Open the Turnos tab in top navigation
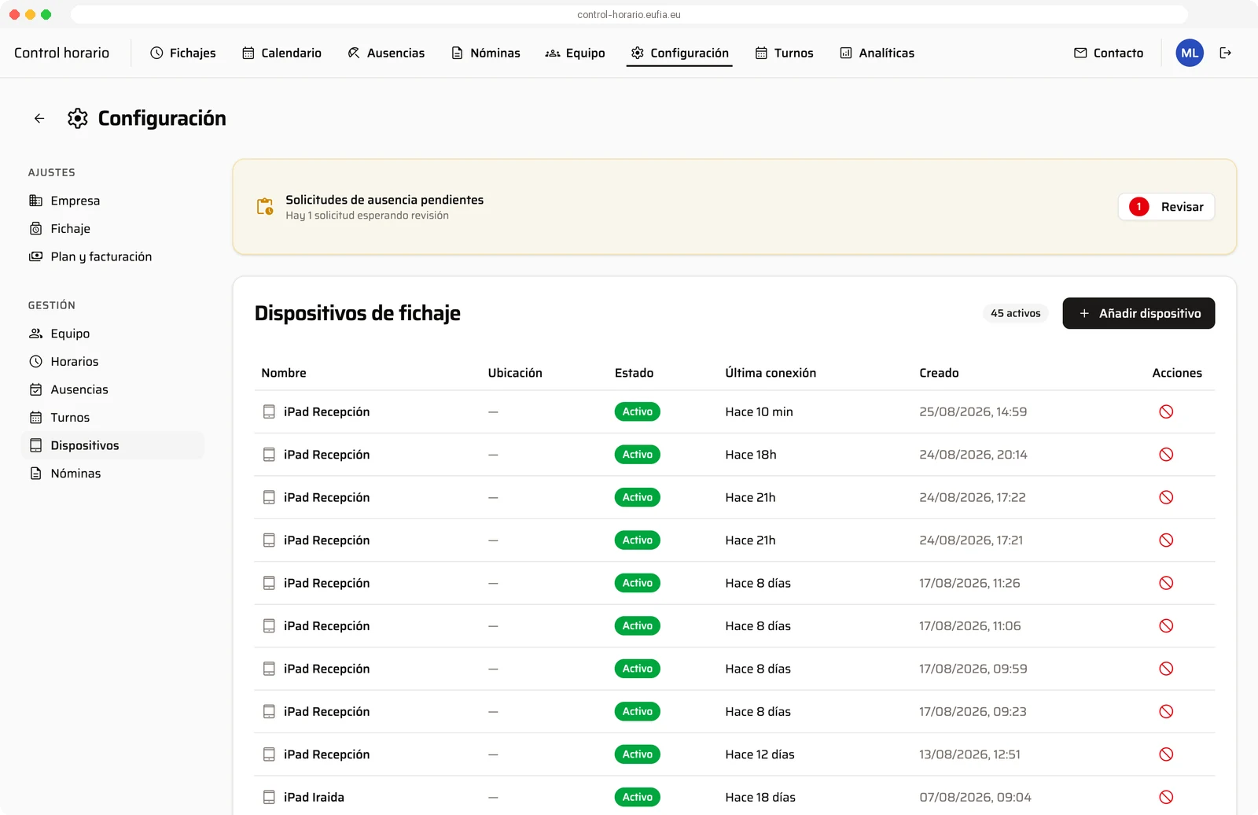This screenshot has width=1258, height=815. click(784, 53)
